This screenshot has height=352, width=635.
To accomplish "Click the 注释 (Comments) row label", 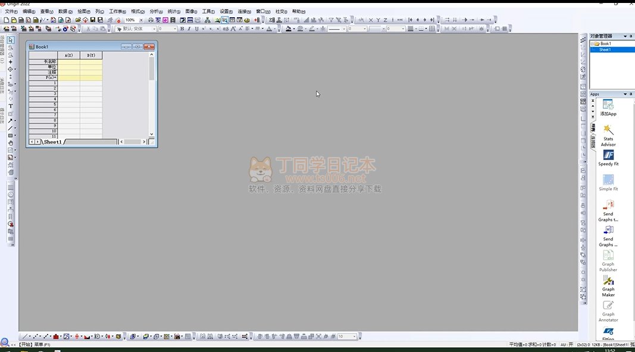I will [x=43, y=72].
